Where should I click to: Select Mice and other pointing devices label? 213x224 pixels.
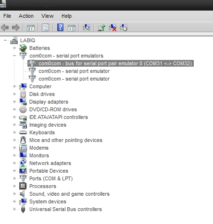click(66, 140)
